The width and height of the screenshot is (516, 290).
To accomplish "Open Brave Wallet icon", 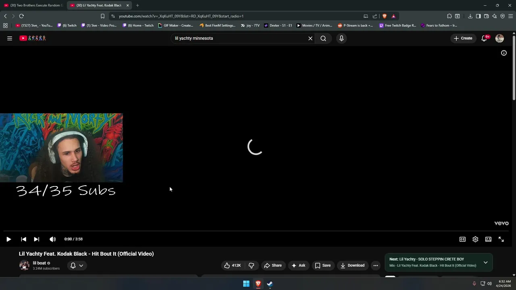I will click(x=486, y=16).
